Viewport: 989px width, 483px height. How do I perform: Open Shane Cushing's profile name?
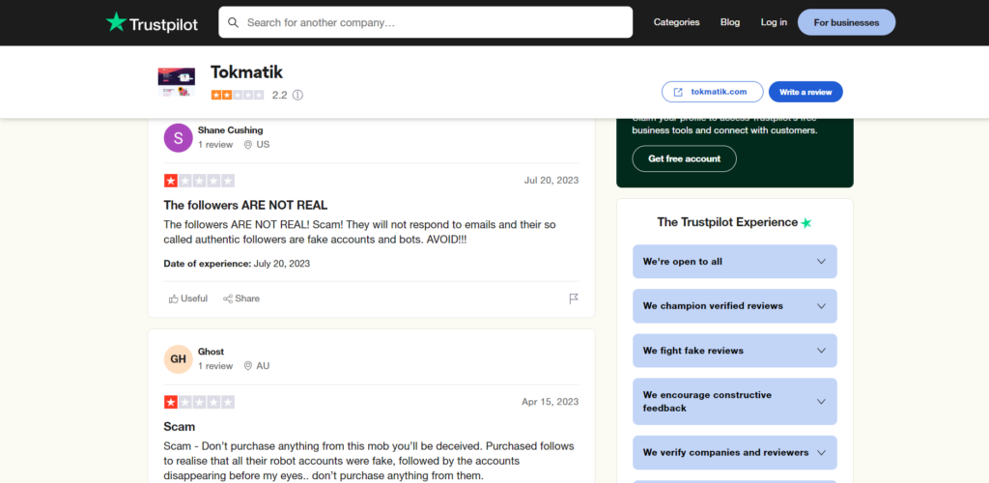pos(230,129)
